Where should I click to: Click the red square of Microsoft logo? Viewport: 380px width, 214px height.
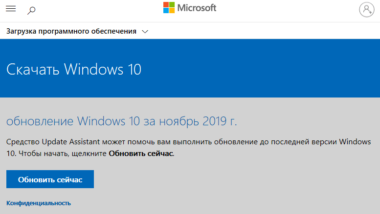coord(166,4)
